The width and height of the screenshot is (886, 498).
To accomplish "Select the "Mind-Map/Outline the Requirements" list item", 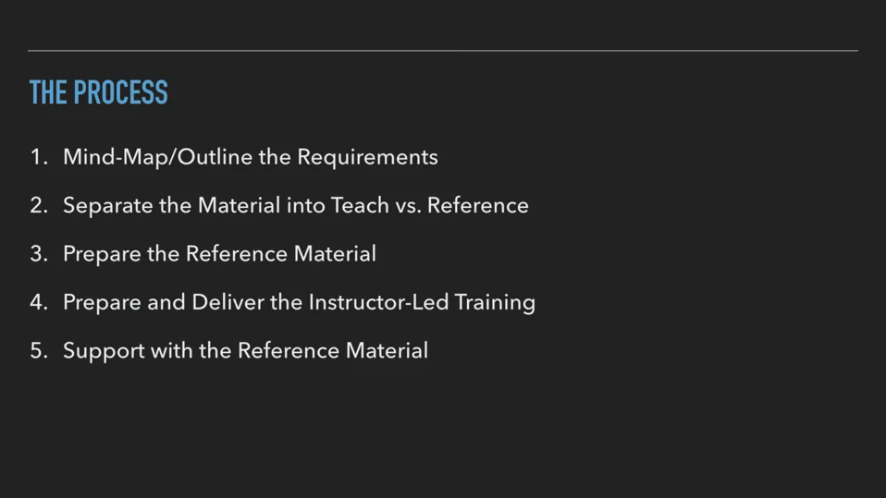I will (x=251, y=157).
